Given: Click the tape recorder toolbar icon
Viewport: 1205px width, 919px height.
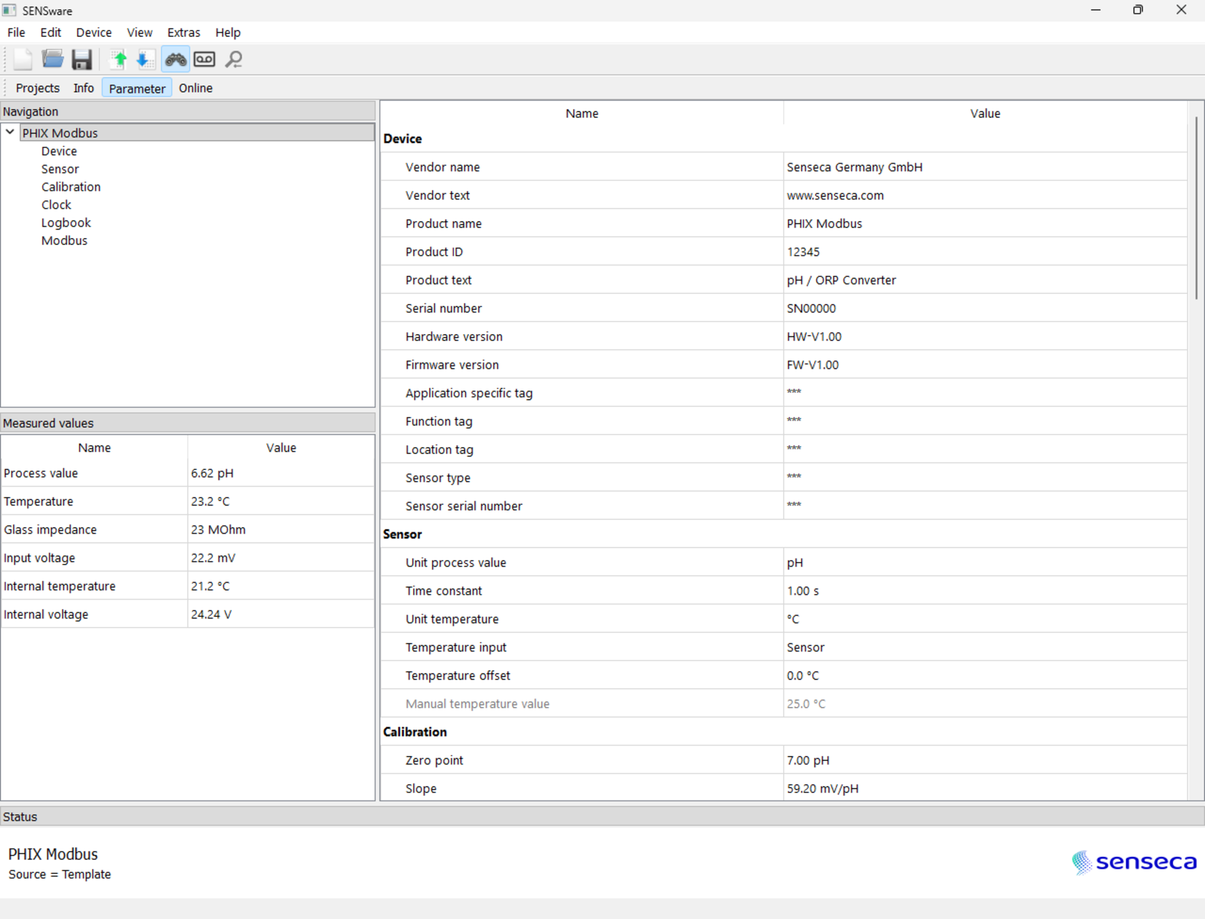Looking at the screenshot, I should [204, 59].
